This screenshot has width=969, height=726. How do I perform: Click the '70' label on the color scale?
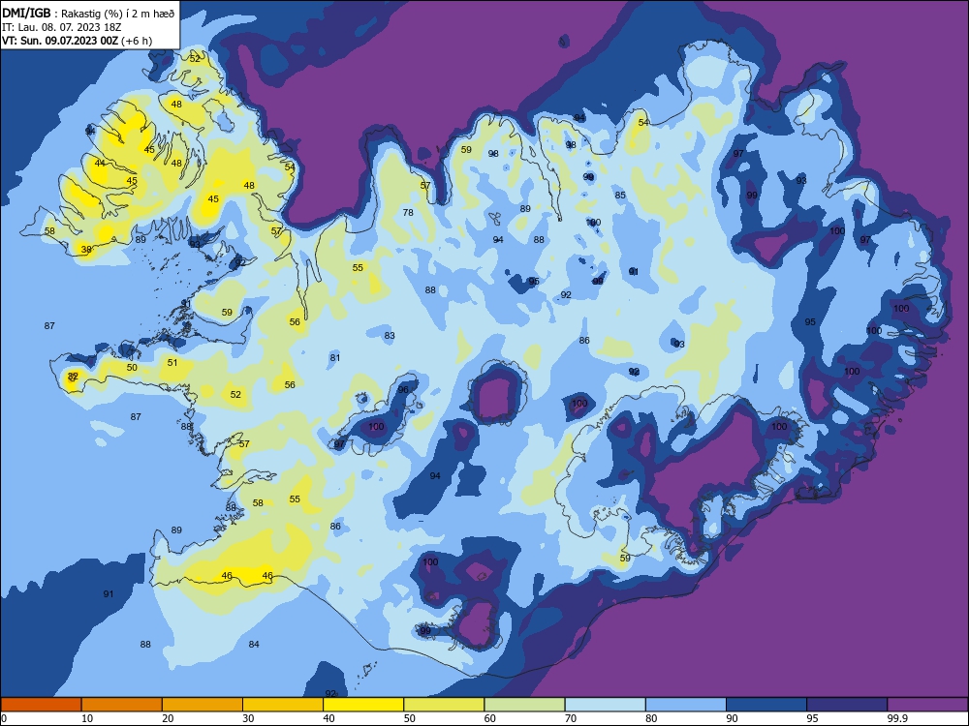(x=571, y=718)
